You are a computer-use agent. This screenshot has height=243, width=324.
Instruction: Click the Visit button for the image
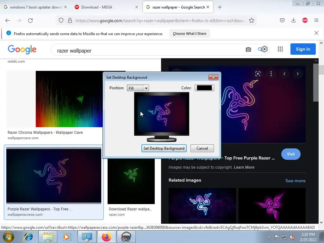[291, 154]
